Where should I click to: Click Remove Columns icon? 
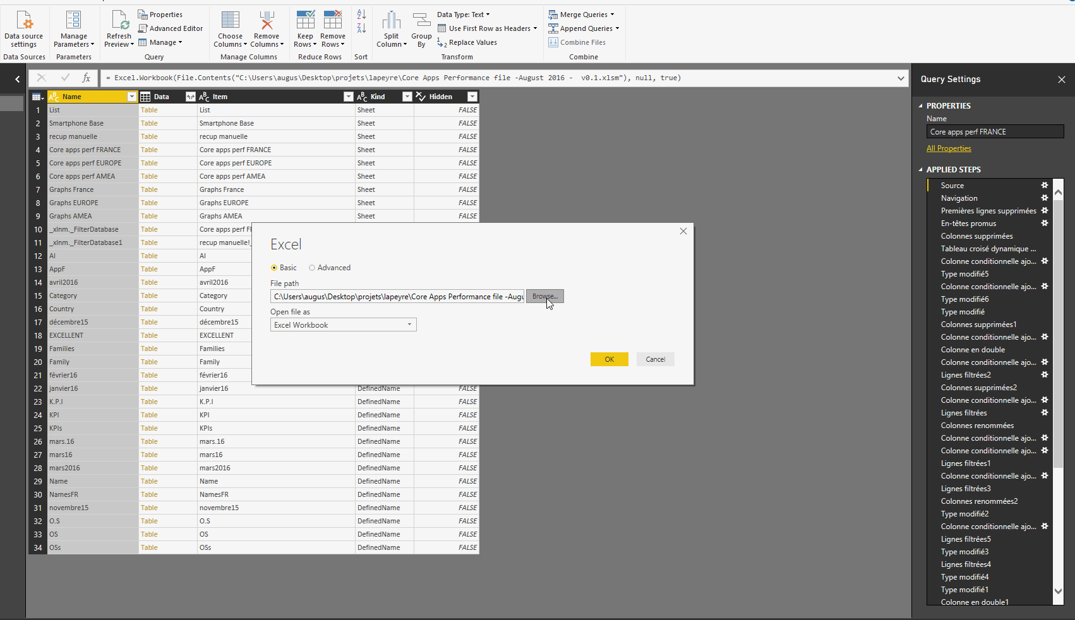pos(267,20)
